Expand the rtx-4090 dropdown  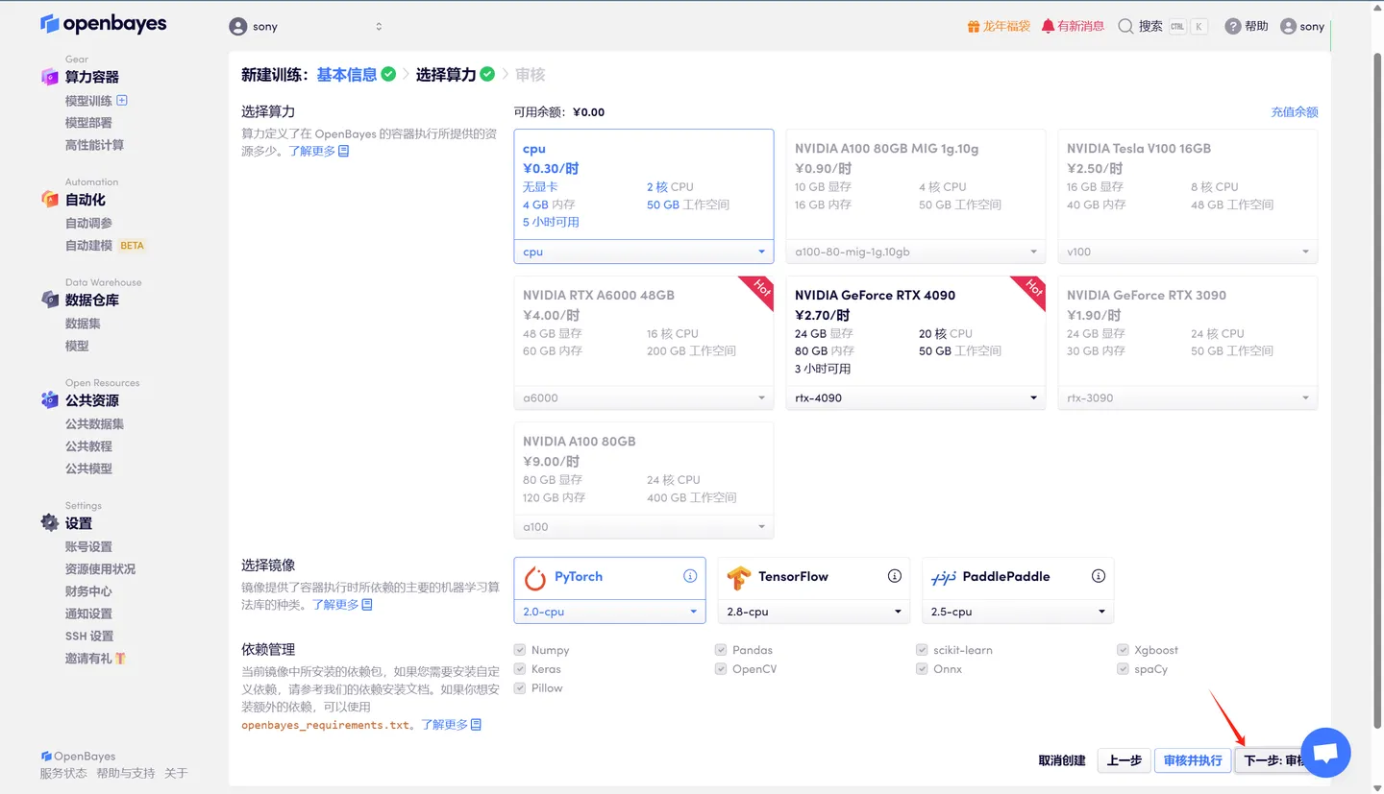pos(914,397)
